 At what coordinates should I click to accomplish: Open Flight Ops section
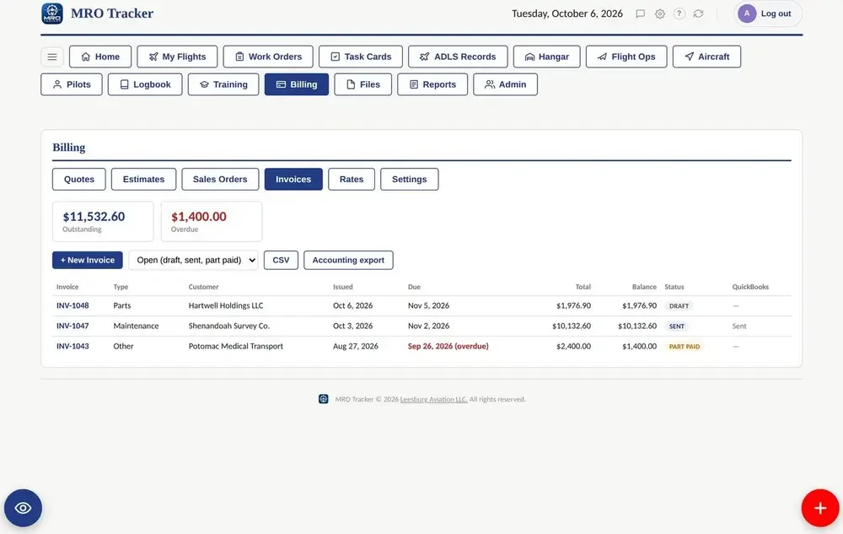click(626, 57)
